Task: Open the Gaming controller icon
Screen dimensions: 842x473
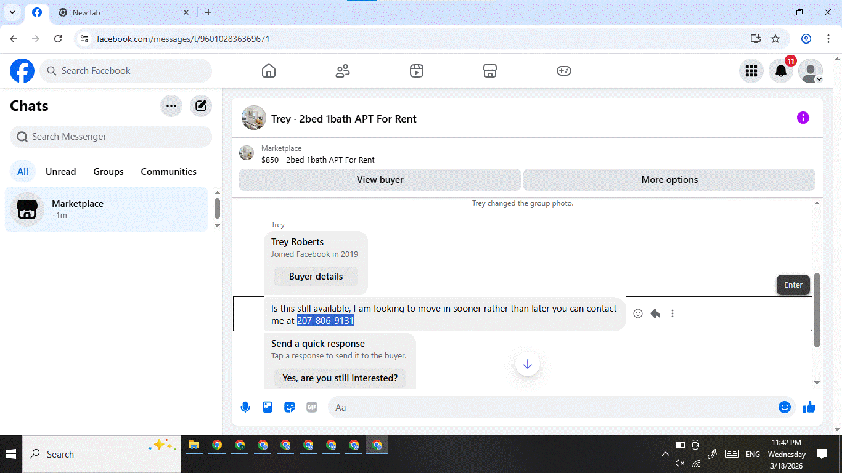Action: tap(564, 71)
